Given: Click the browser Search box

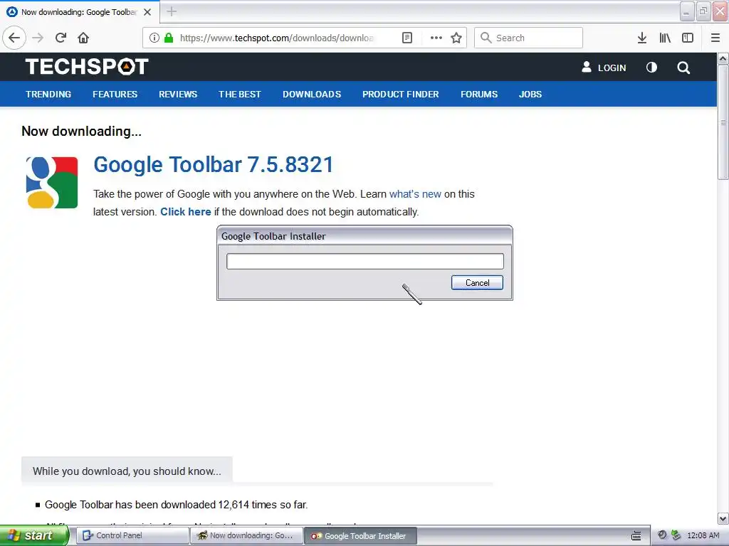Looking at the screenshot, I should (529, 38).
